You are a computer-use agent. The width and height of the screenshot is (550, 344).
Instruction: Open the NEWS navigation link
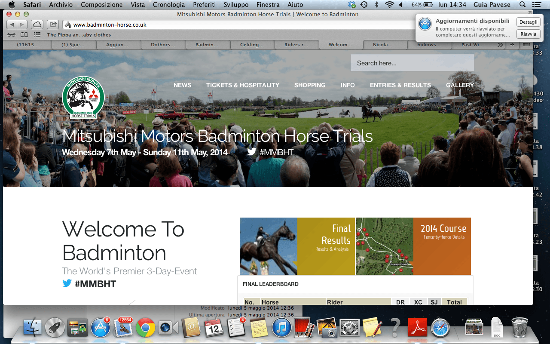[x=182, y=85]
